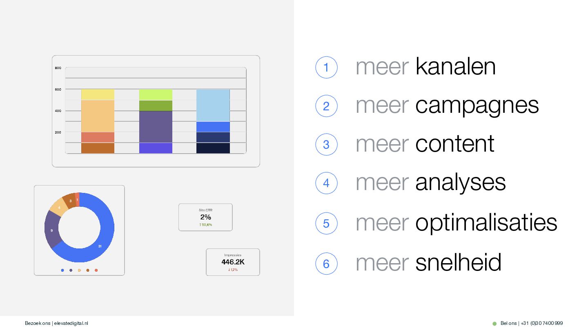Screen dimensions: 588x331
Task: Click the purple segment of the middle bar
Action: tap(156, 127)
